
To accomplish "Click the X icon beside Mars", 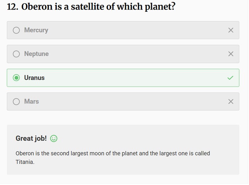I will (x=231, y=102).
